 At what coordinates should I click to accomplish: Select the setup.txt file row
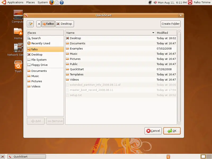coord(121,95)
